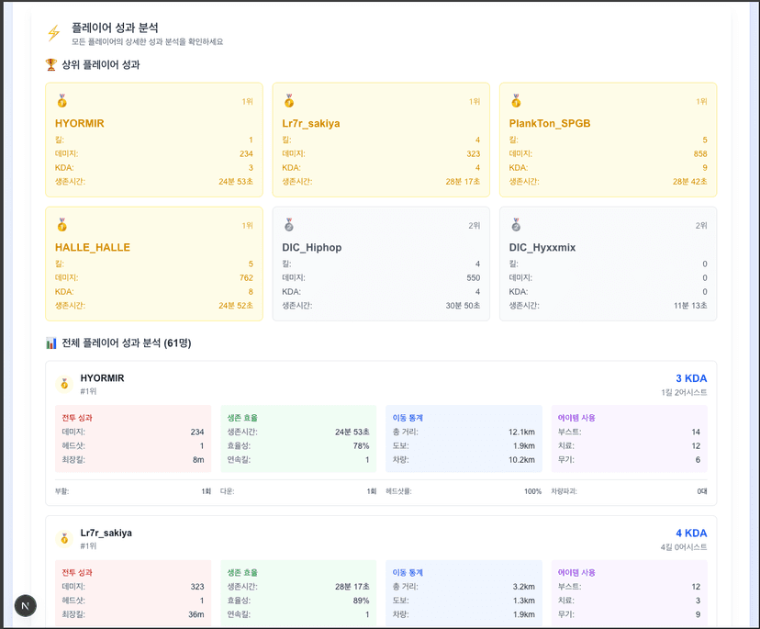The width and height of the screenshot is (760, 629).
Task: Click Lr7r_sakiya's purple 아이템 사용 heading
Action: pyautogui.click(x=576, y=572)
